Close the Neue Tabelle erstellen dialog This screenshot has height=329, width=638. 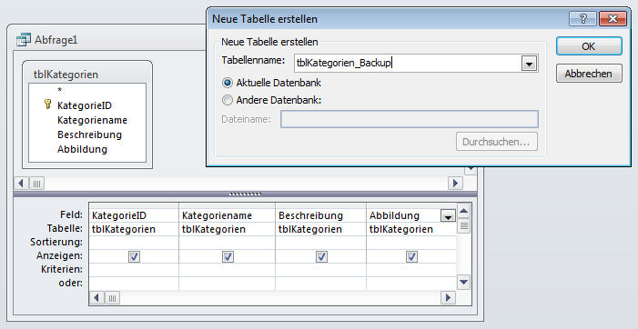pyautogui.click(x=612, y=19)
